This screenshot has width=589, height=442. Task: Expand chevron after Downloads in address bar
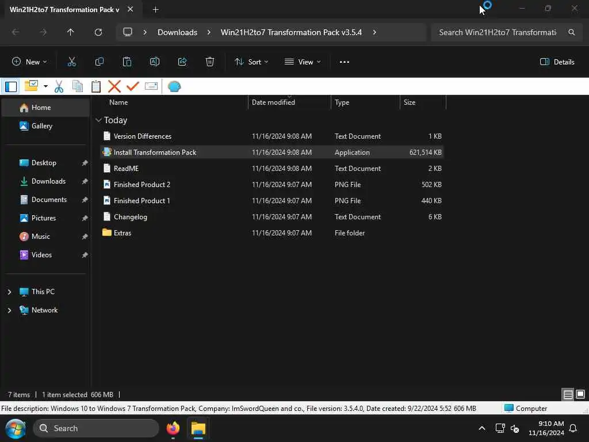(209, 32)
